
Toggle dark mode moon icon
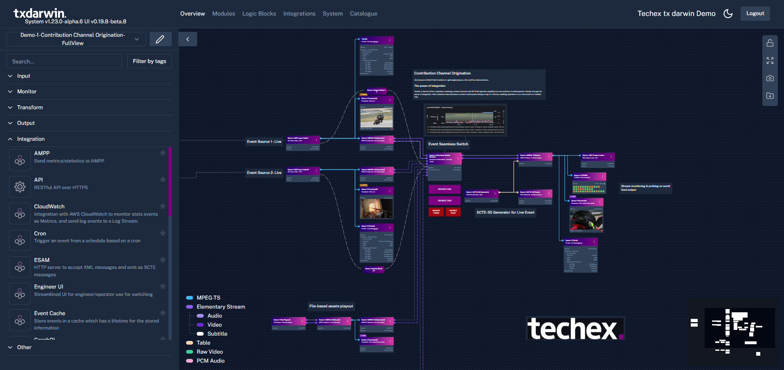pyautogui.click(x=728, y=14)
